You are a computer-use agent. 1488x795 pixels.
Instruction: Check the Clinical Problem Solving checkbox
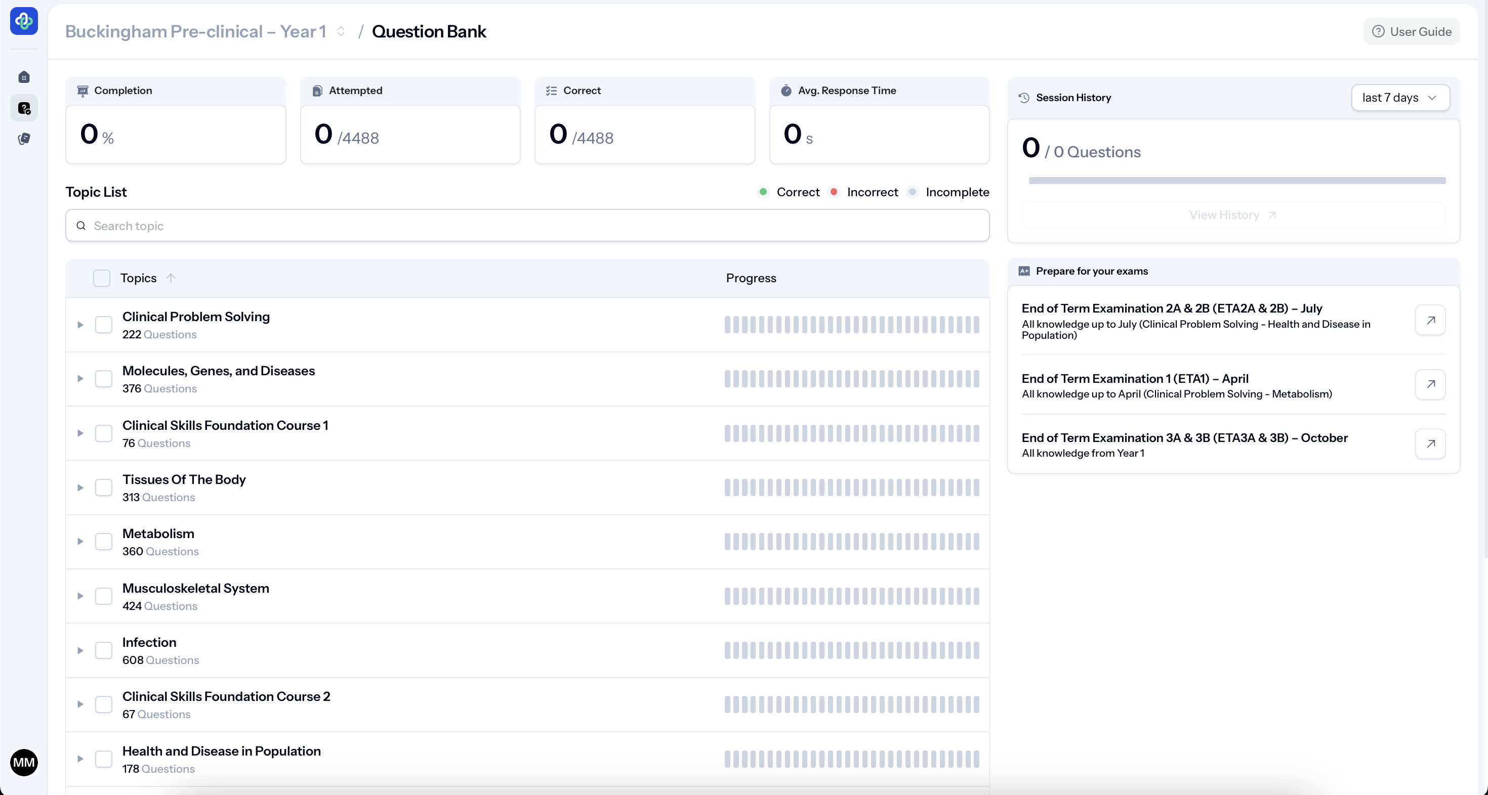pyautogui.click(x=103, y=325)
